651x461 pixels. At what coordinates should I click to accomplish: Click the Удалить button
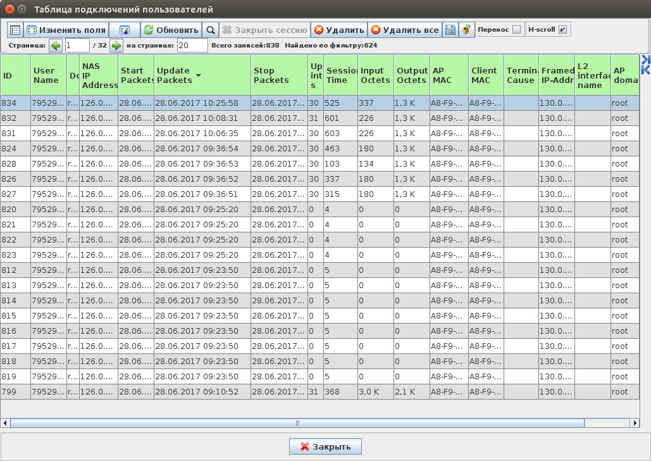pos(339,30)
